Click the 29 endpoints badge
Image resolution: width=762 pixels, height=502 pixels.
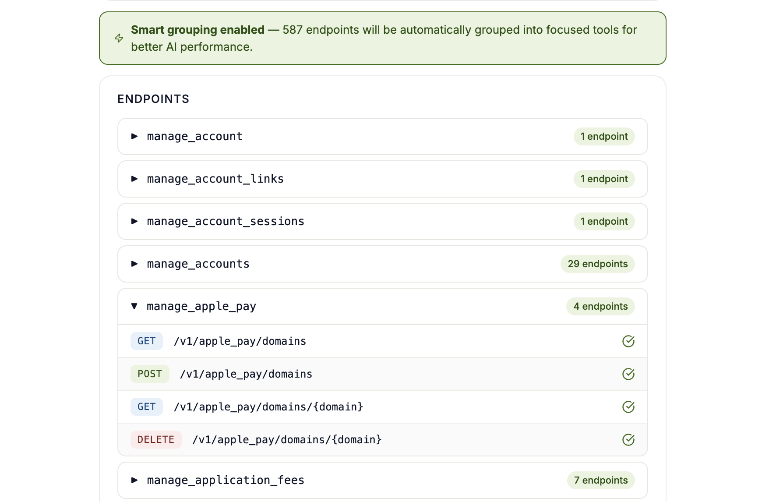[x=597, y=264]
